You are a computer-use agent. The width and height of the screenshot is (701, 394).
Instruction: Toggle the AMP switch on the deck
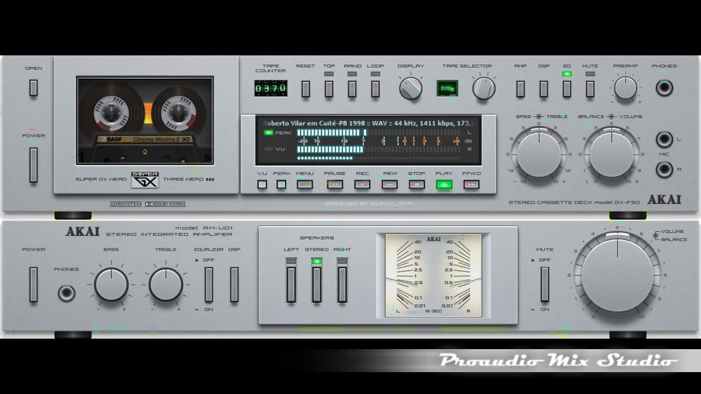tap(520, 89)
